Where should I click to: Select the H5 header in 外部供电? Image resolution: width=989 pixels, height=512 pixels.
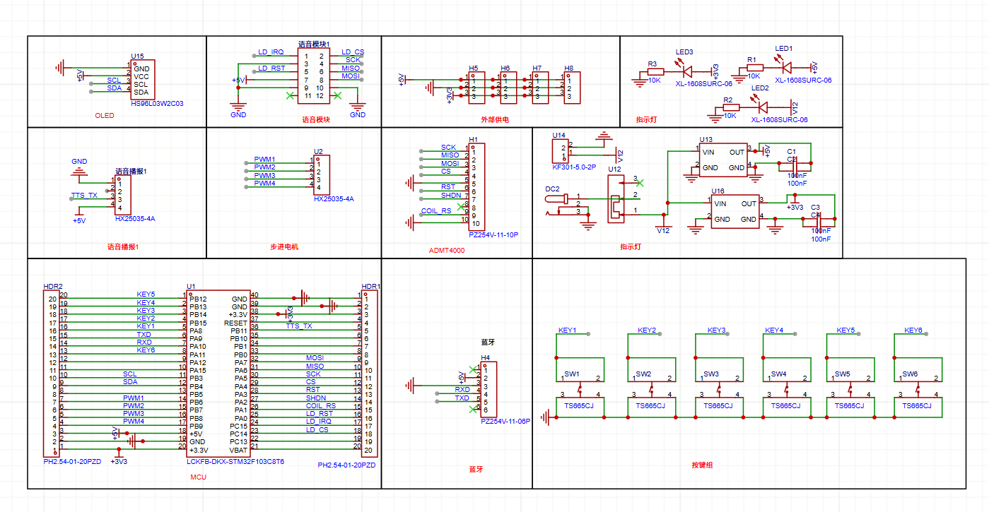[x=477, y=88]
